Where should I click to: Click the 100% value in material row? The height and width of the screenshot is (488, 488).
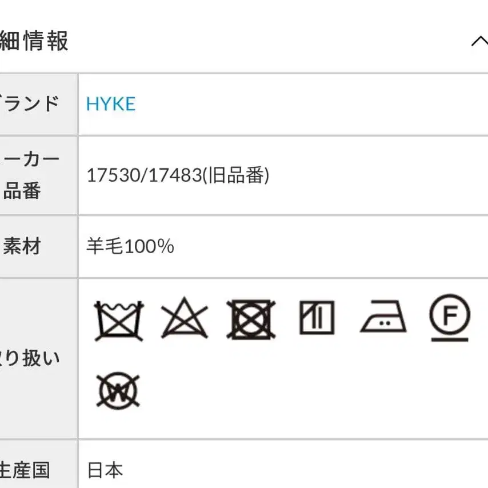(149, 247)
